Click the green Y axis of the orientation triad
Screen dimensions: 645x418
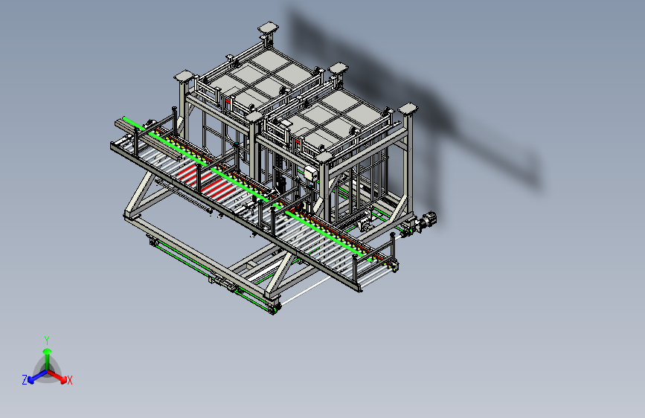[48, 359]
